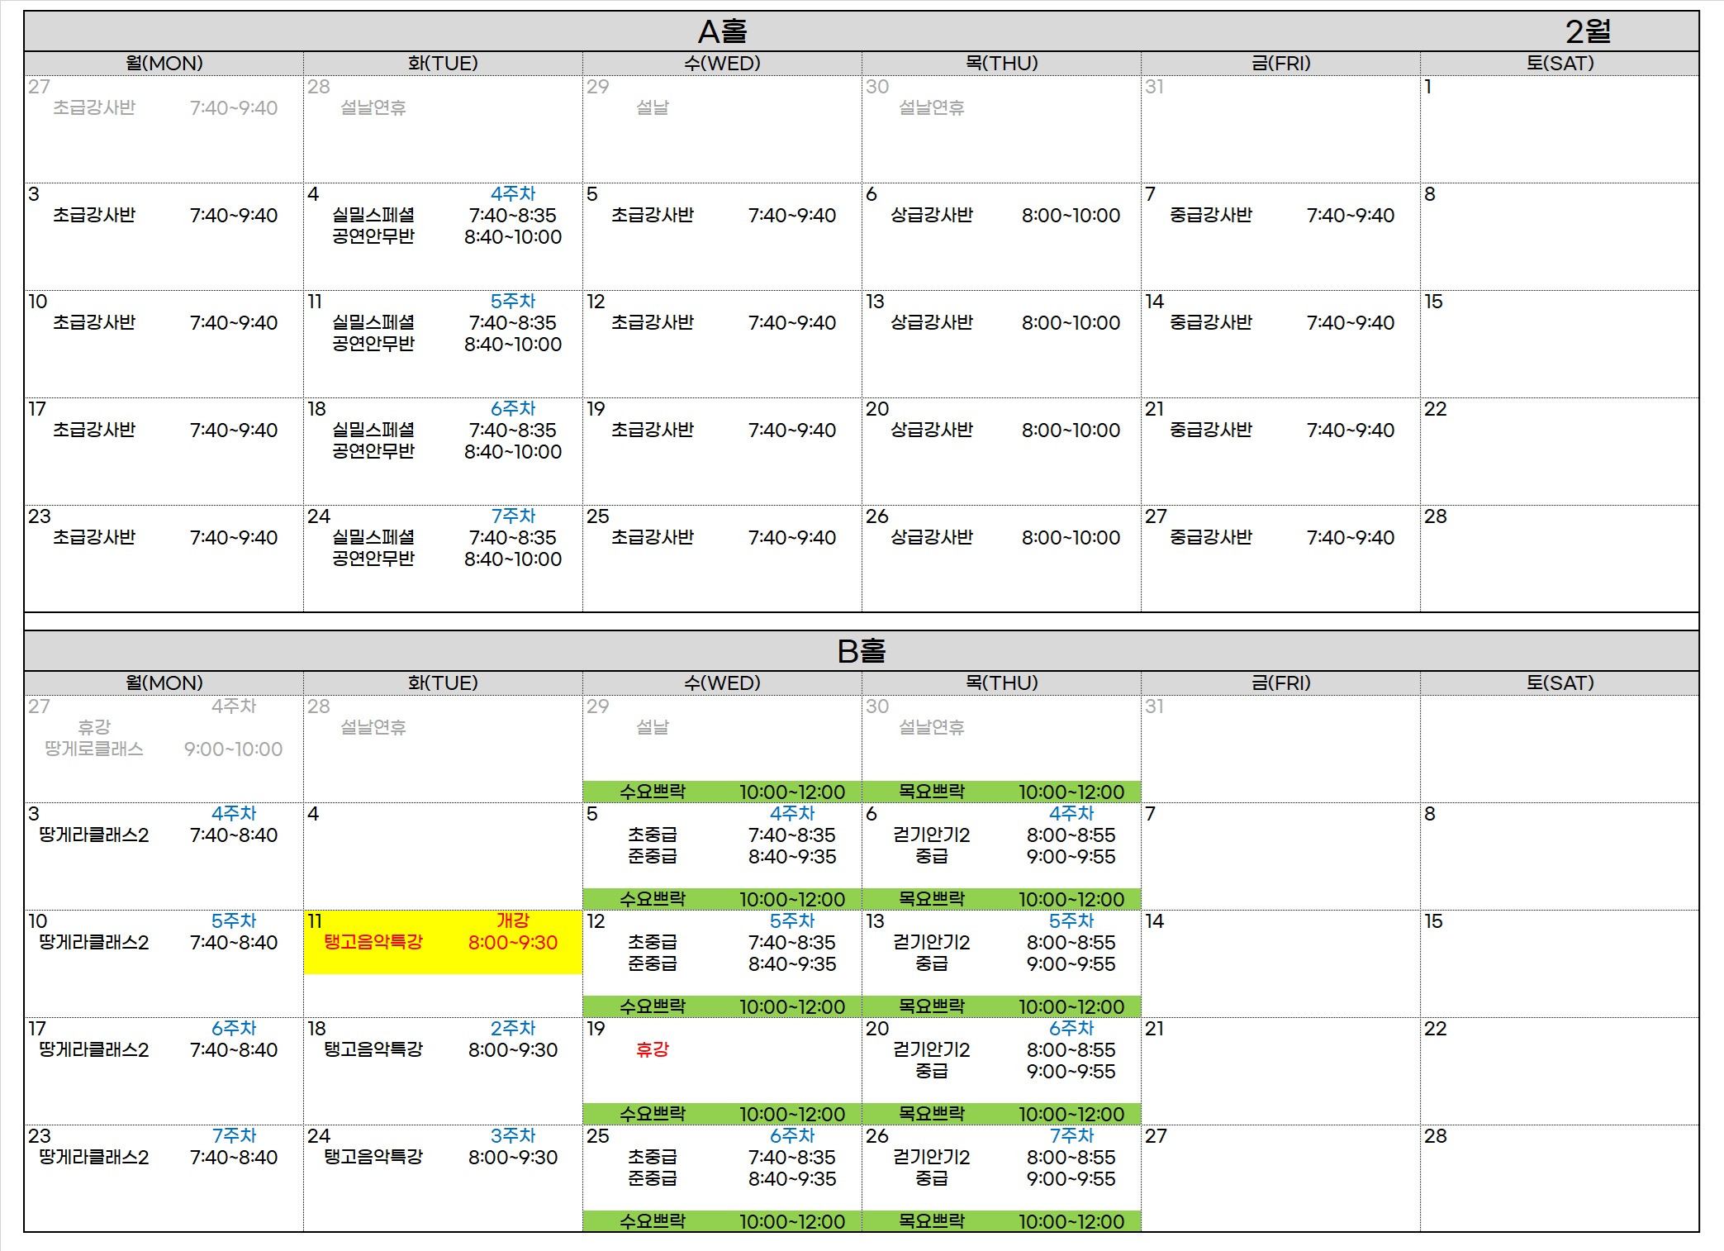Select the yellow 탱고음악특강 개강 cell
This screenshot has height=1251, width=1724.
pos(443,942)
